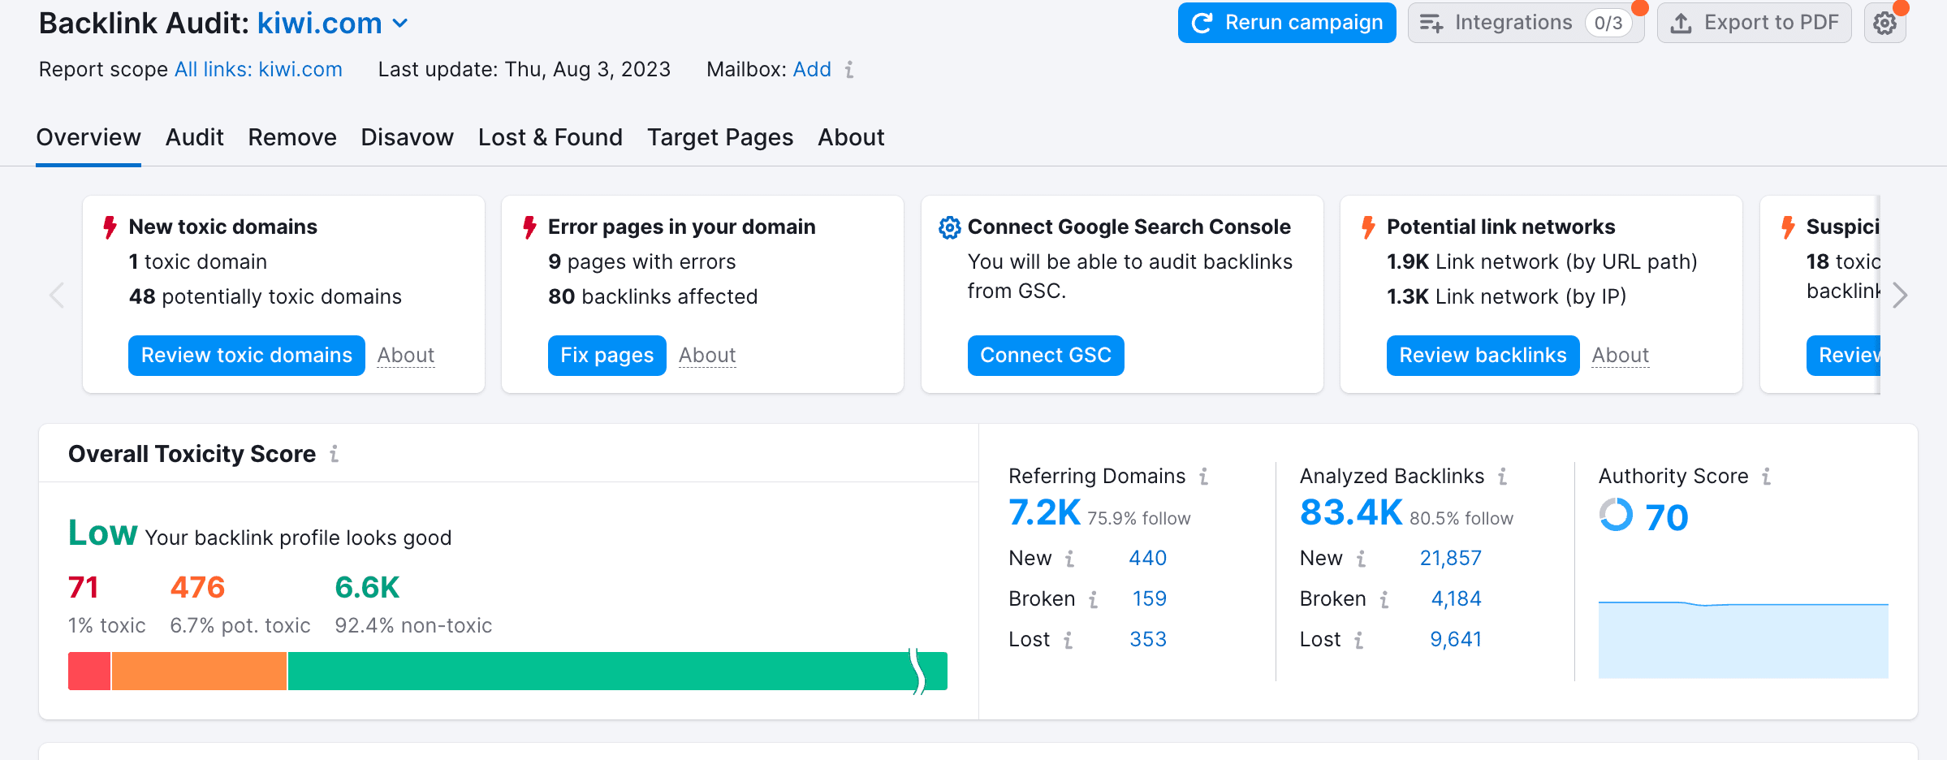Image resolution: width=1947 pixels, height=760 pixels.
Task: Click the Connect GSC button
Action: tap(1046, 356)
